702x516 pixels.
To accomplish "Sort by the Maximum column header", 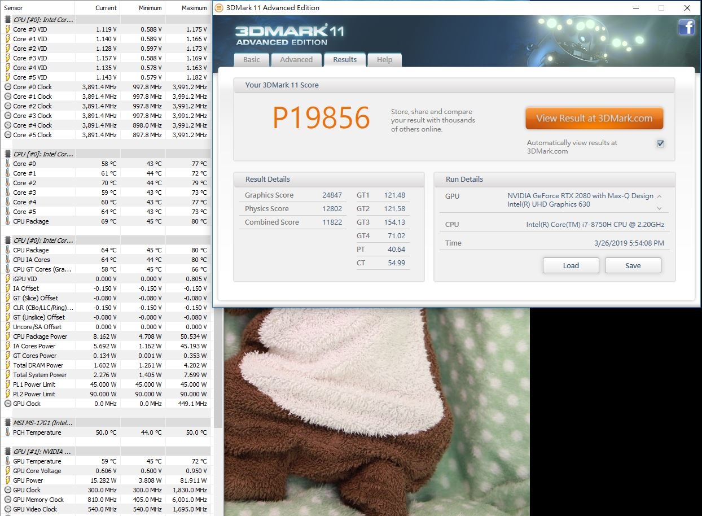I will [x=188, y=8].
